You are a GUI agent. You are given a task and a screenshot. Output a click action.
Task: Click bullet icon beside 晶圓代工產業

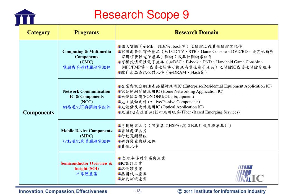click(119, 174)
